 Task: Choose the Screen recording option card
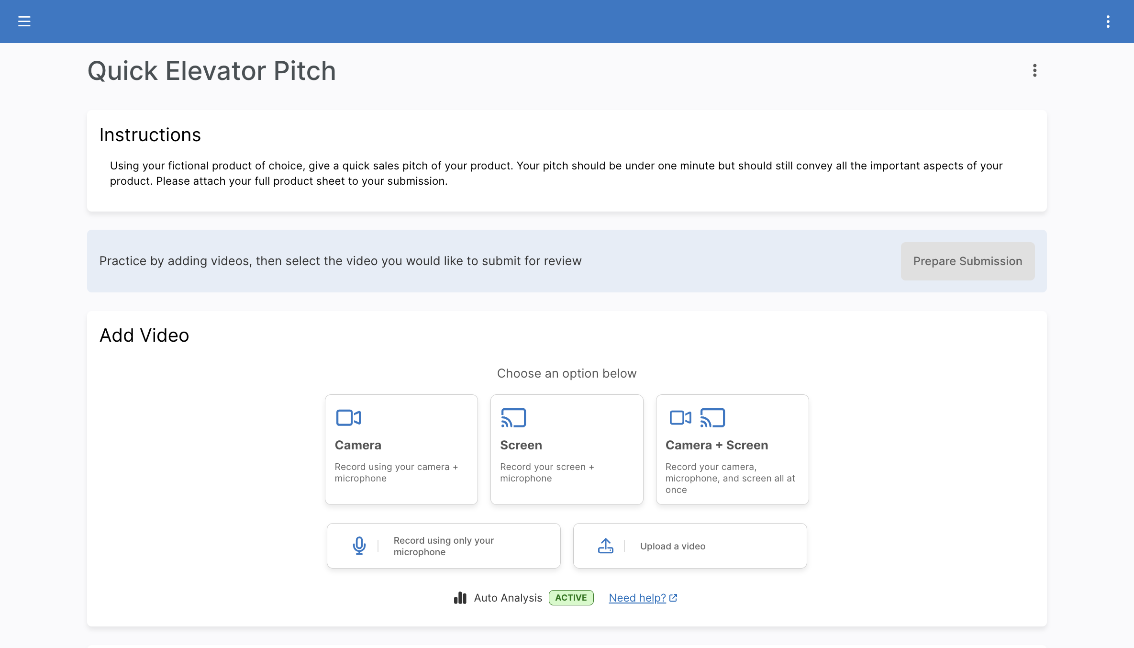(567, 449)
